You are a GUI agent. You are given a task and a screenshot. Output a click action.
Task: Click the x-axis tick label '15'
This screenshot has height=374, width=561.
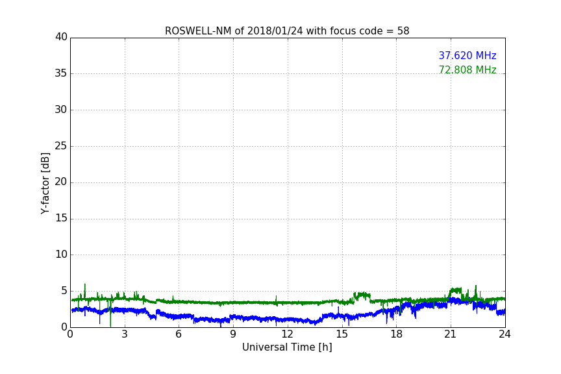[x=342, y=334]
